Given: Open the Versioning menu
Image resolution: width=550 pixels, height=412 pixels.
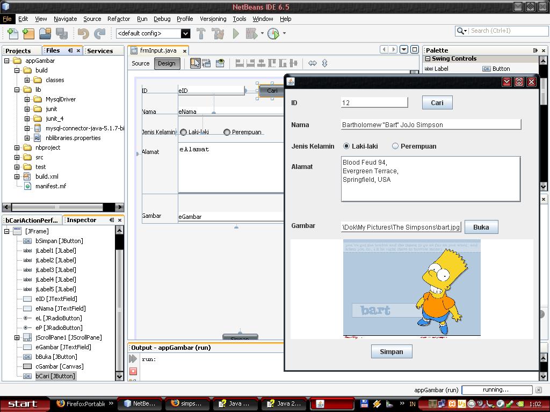Looking at the screenshot, I should click(x=213, y=19).
